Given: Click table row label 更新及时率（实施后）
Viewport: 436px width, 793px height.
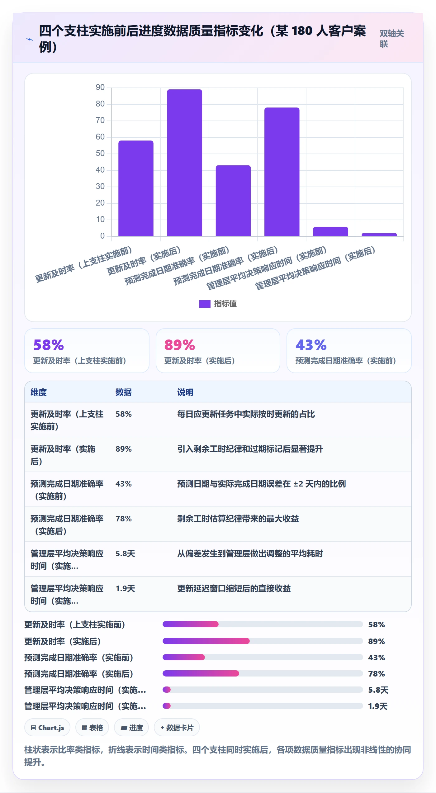Looking at the screenshot, I should tap(63, 455).
